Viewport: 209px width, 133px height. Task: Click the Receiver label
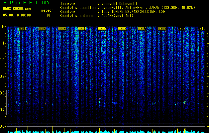click(67, 12)
